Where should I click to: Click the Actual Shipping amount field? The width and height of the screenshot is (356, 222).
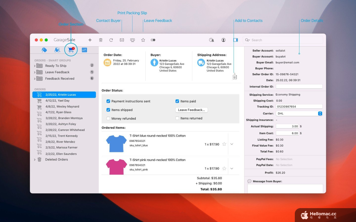point(287,126)
